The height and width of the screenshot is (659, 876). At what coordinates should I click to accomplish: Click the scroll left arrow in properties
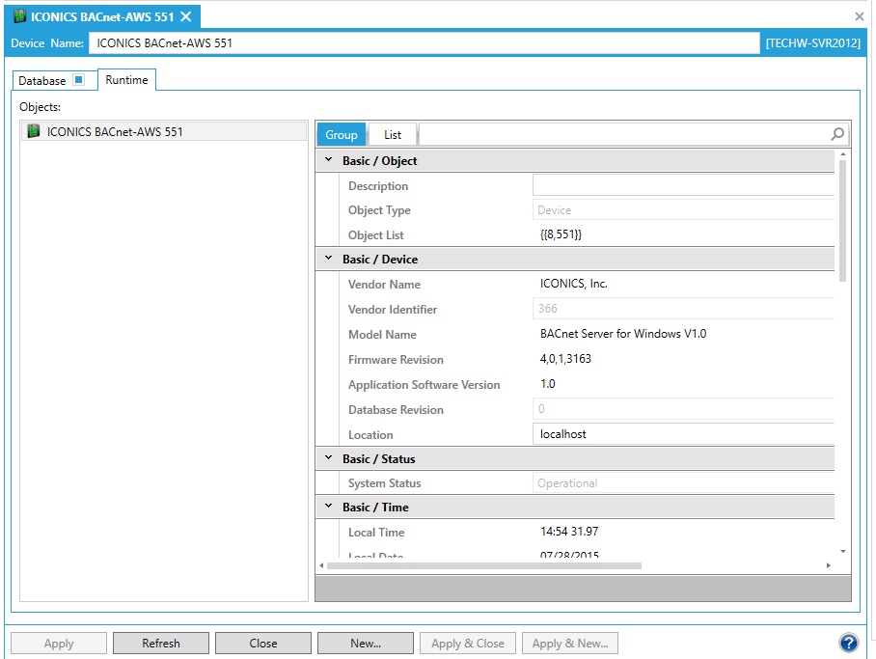click(x=321, y=565)
